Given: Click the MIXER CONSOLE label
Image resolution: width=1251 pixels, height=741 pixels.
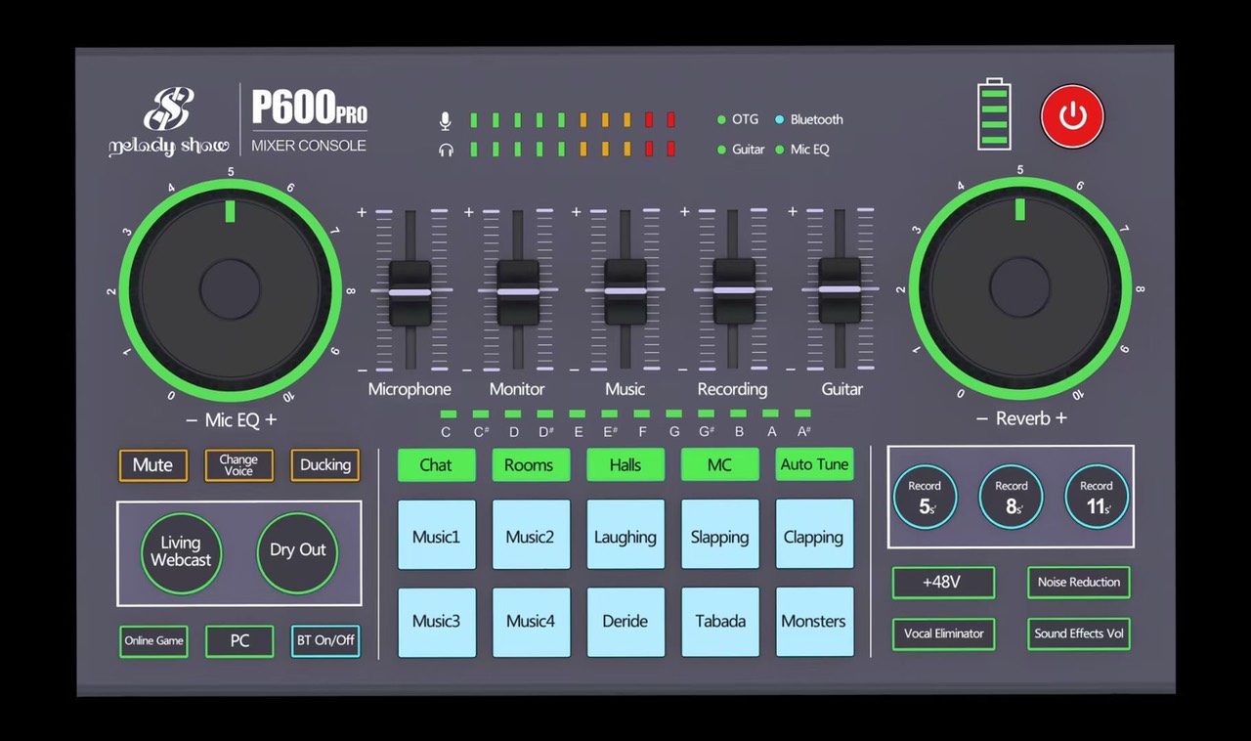Looking at the screenshot, I should pyautogui.click(x=309, y=146).
